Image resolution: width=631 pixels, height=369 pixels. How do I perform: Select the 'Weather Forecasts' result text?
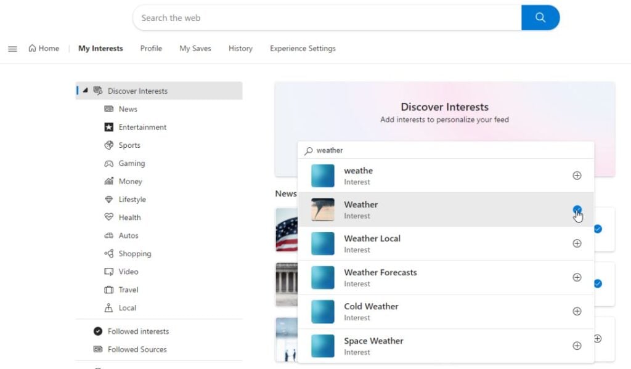click(380, 272)
